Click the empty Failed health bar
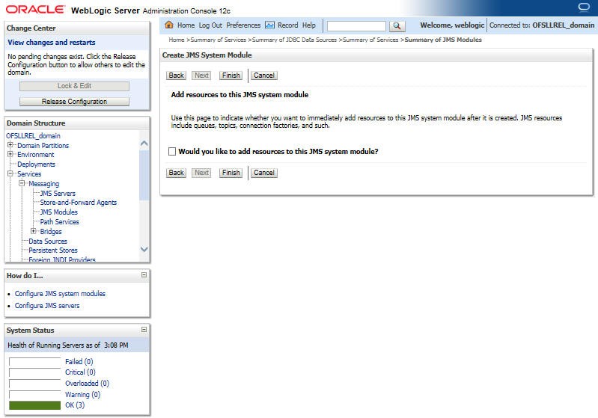598x418 pixels. (x=34, y=362)
